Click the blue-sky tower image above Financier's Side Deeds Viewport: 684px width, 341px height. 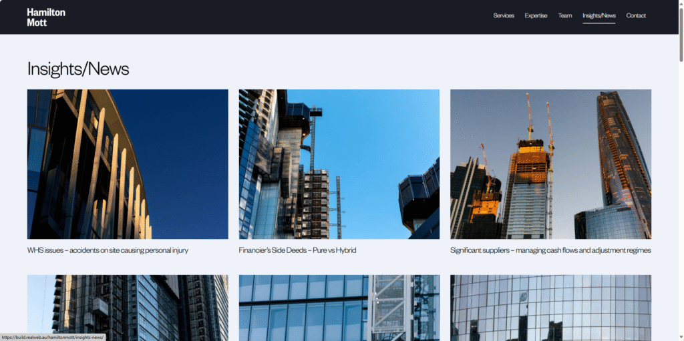[339, 164]
